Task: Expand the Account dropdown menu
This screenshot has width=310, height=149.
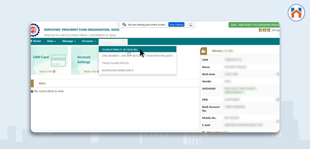Action: click(88, 41)
